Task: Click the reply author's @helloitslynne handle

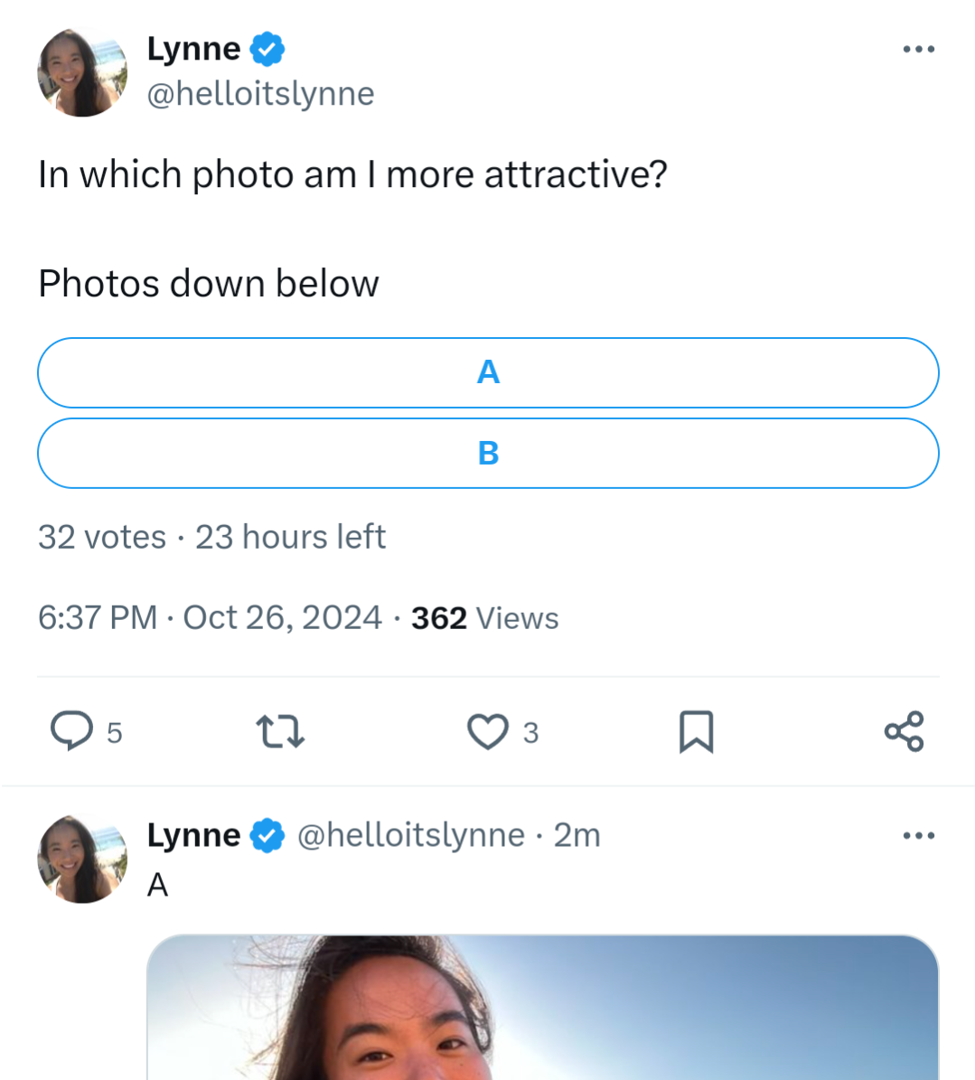Action: click(411, 835)
